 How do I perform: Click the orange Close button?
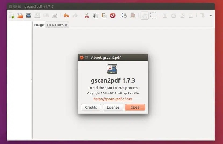click(135, 107)
